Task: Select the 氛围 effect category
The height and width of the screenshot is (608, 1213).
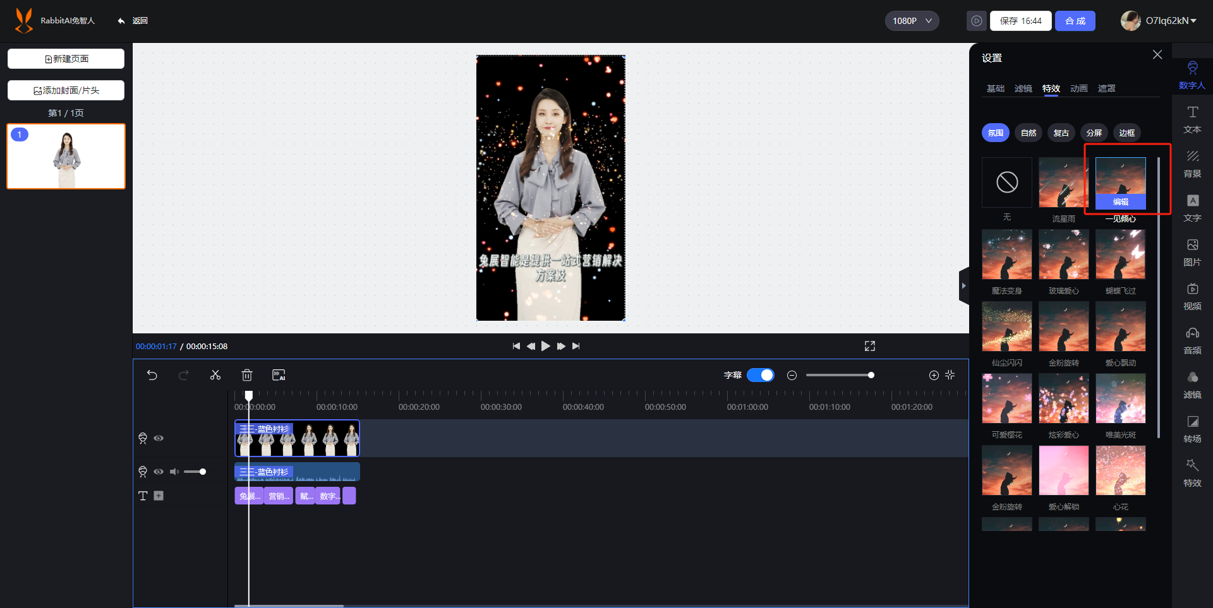Action: pos(996,133)
